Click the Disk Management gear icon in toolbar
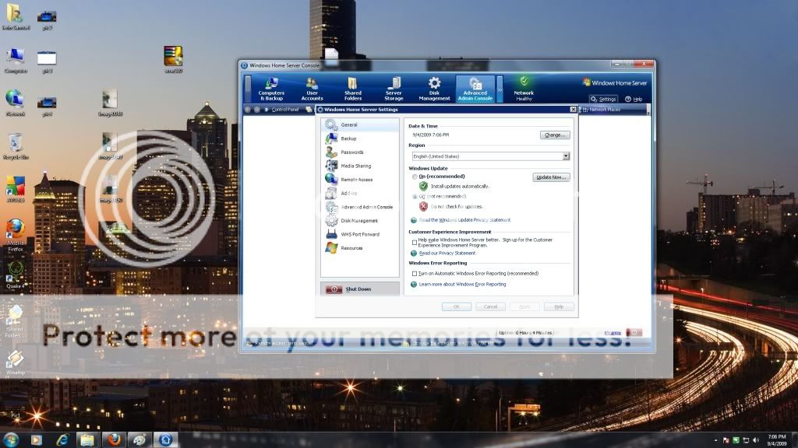 point(434,83)
